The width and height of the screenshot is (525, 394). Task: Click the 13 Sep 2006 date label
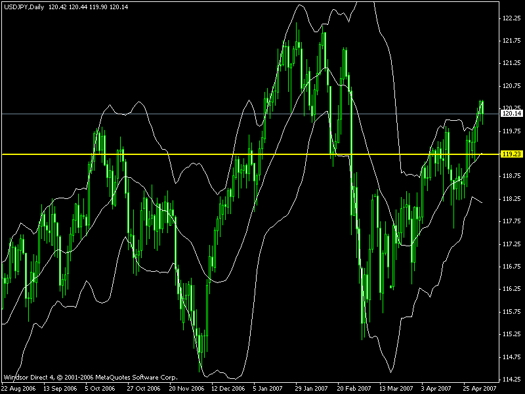click(60, 389)
